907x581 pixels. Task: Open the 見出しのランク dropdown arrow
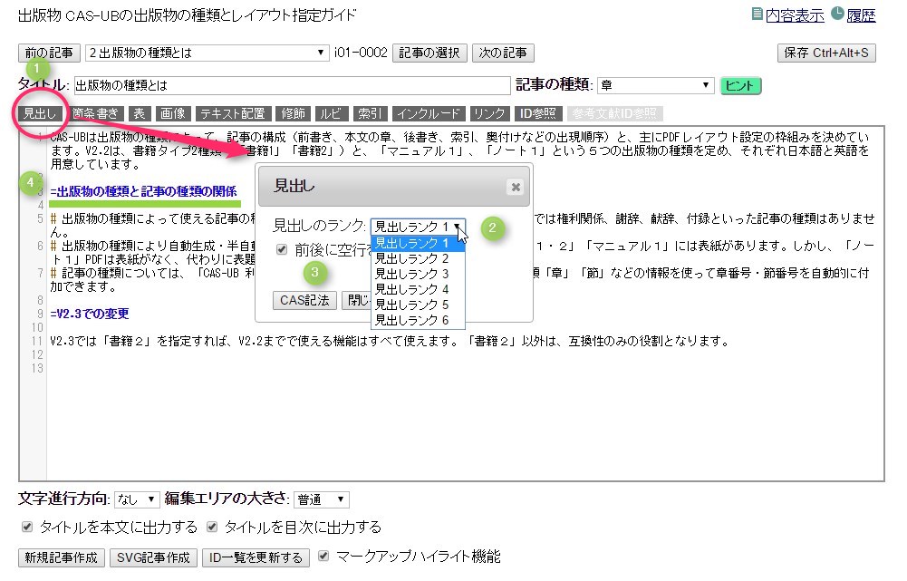click(x=457, y=227)
